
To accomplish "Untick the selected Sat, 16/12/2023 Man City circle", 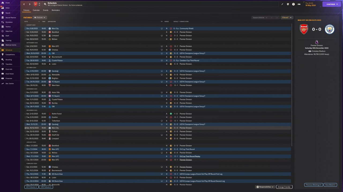I will (25, 128).
